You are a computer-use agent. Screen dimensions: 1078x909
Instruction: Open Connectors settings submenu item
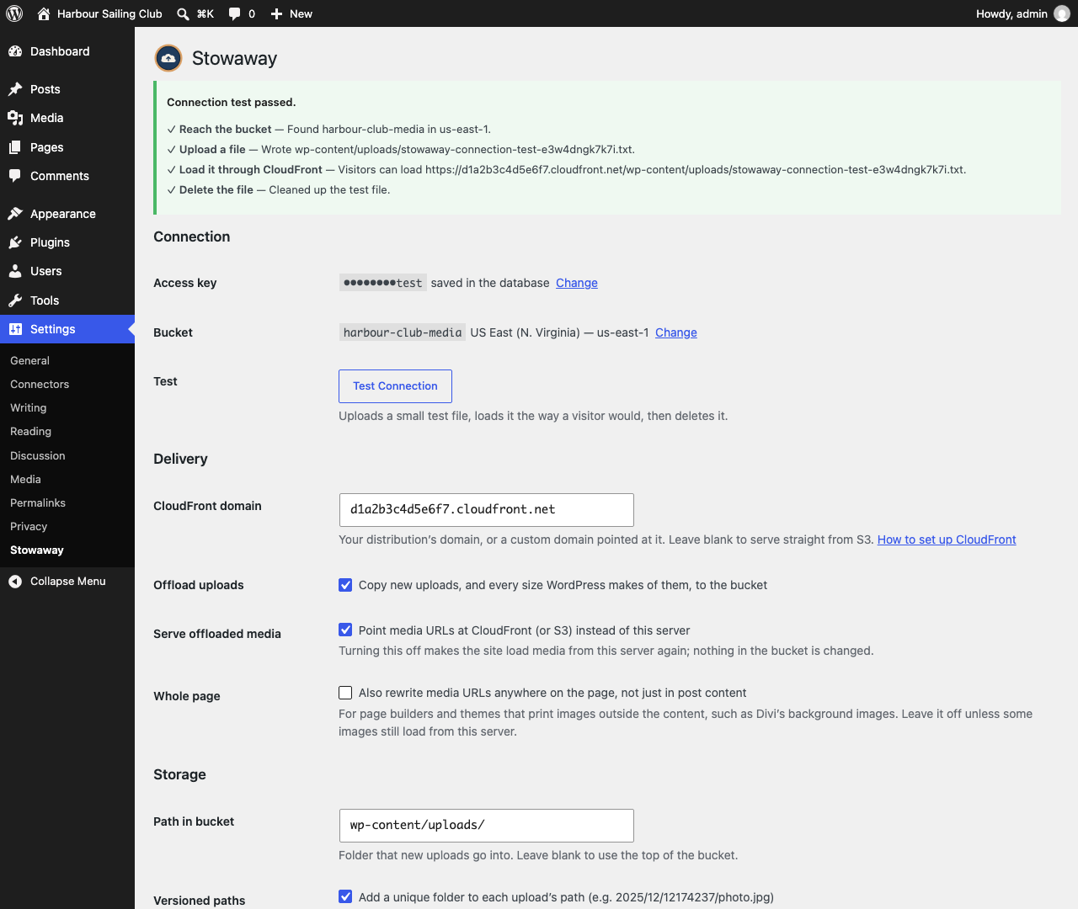pos(40,384)
